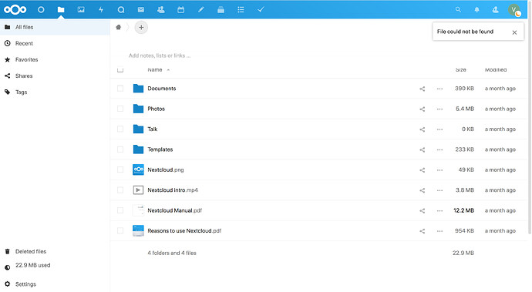Open the Deck app icon
532x292 pixels.
tap(221, 9)
